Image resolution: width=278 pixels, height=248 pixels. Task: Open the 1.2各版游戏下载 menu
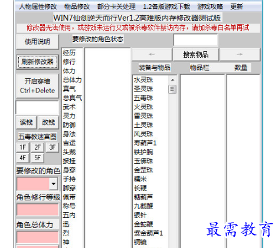point(166,7)
